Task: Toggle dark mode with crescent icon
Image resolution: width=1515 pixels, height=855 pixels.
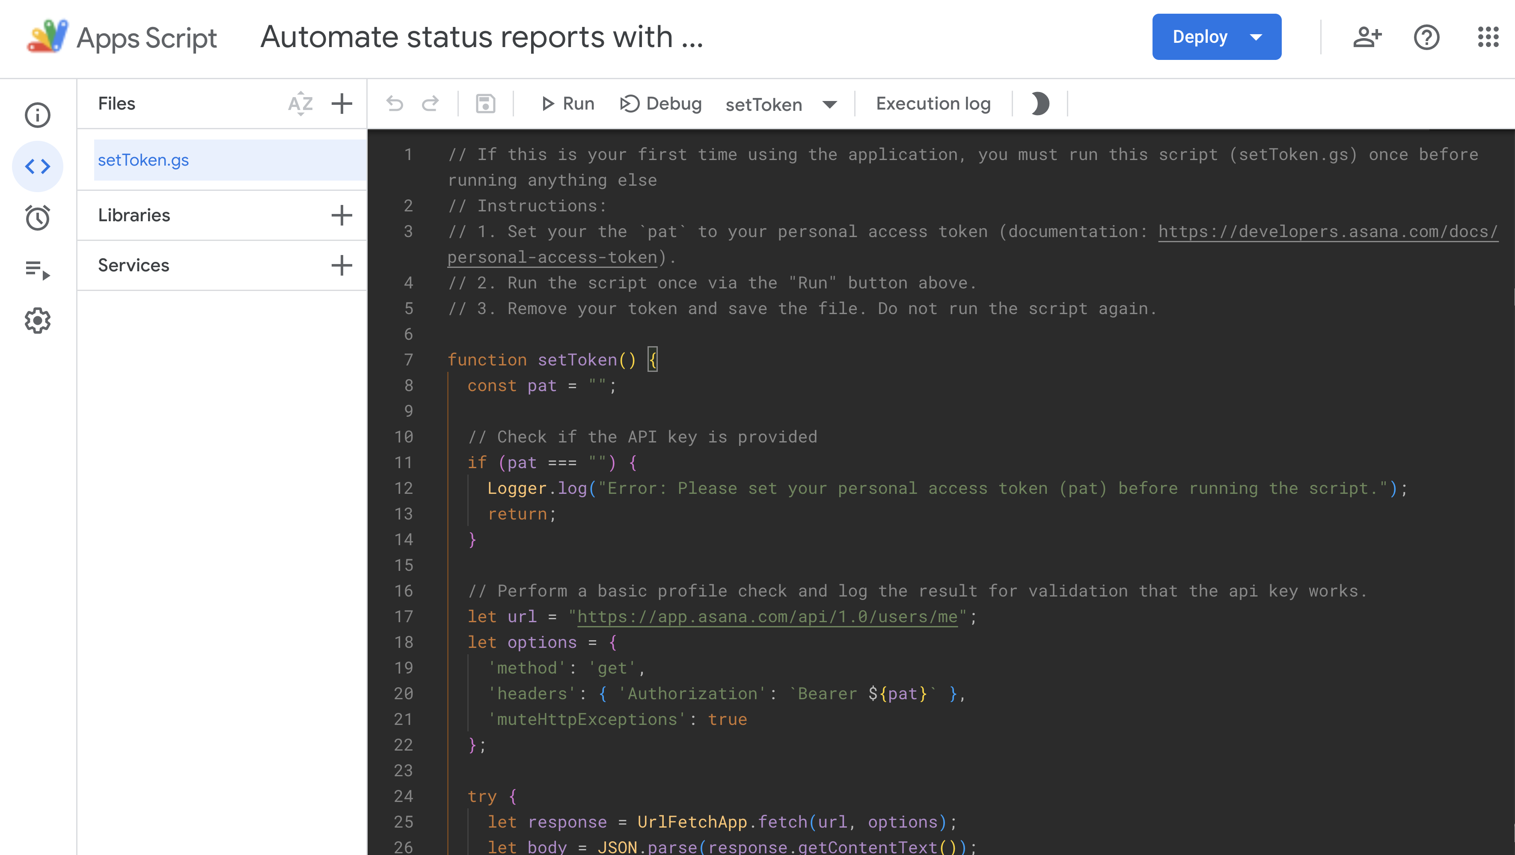Action: [x=1040, y=103]
